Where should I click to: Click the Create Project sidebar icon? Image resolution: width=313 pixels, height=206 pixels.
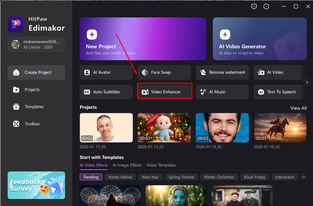click(x=16, y=73)
